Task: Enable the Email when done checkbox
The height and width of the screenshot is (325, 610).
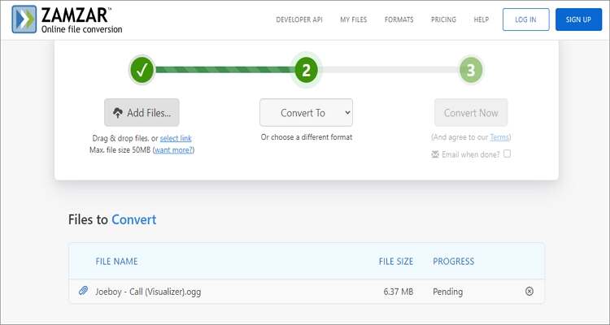Action: pos(508,154)
